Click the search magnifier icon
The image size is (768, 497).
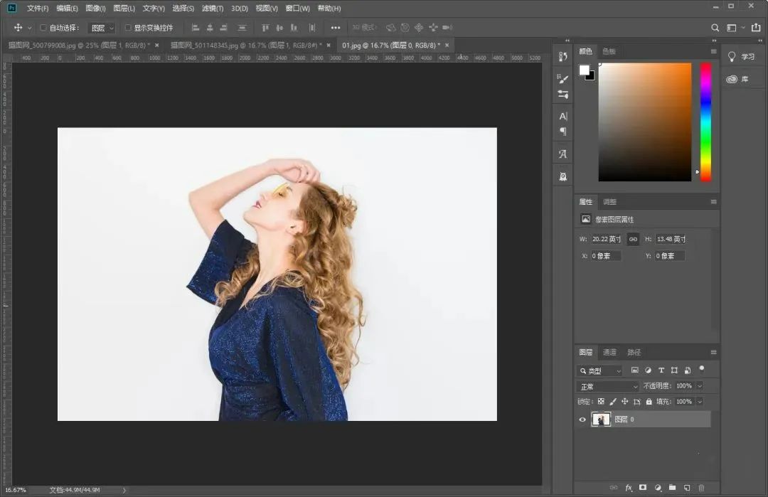[x=715, y=28]
